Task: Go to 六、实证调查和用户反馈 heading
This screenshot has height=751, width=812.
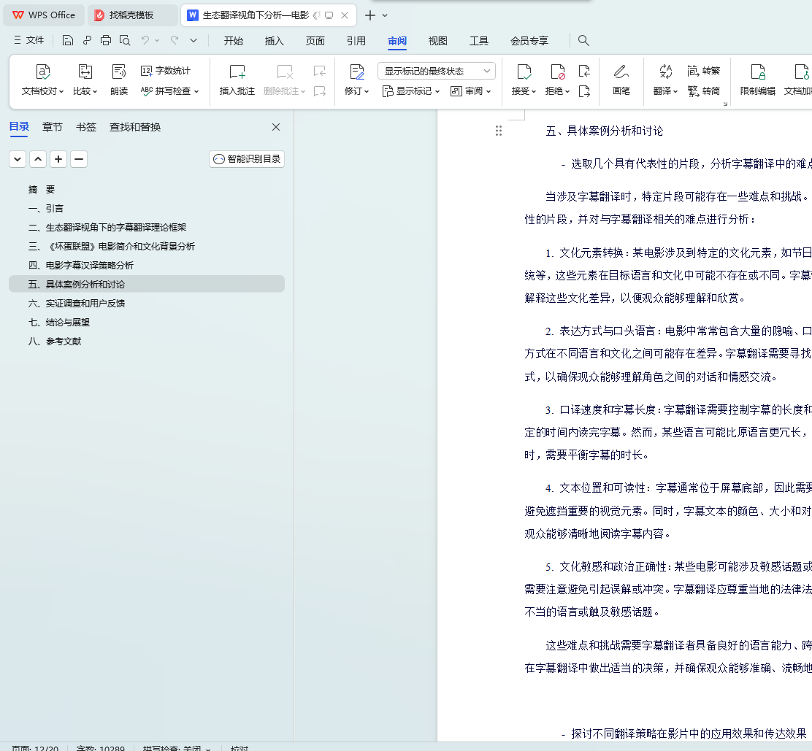Action: click(77, 304)
